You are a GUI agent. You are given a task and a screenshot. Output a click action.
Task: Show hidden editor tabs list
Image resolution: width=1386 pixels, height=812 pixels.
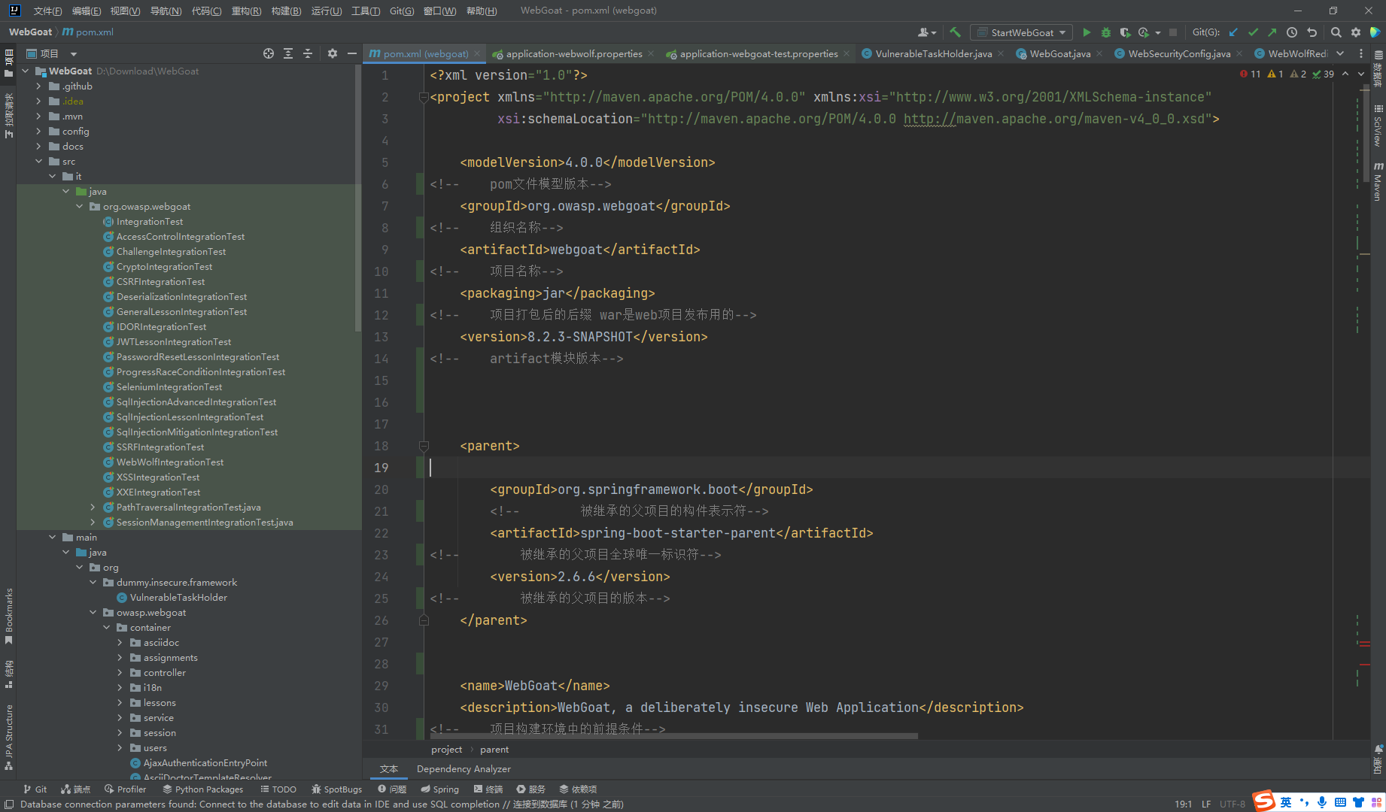tap(1340, 53)
